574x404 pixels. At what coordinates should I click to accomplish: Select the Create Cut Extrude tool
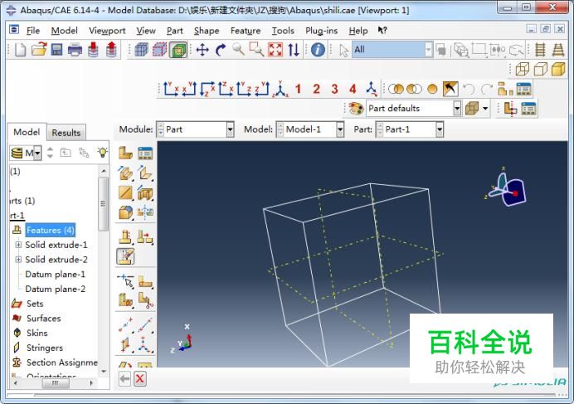pyautogui.click(x=145, y=192)
